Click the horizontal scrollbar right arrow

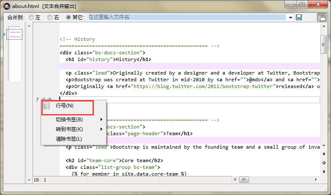tap(316, 179)
